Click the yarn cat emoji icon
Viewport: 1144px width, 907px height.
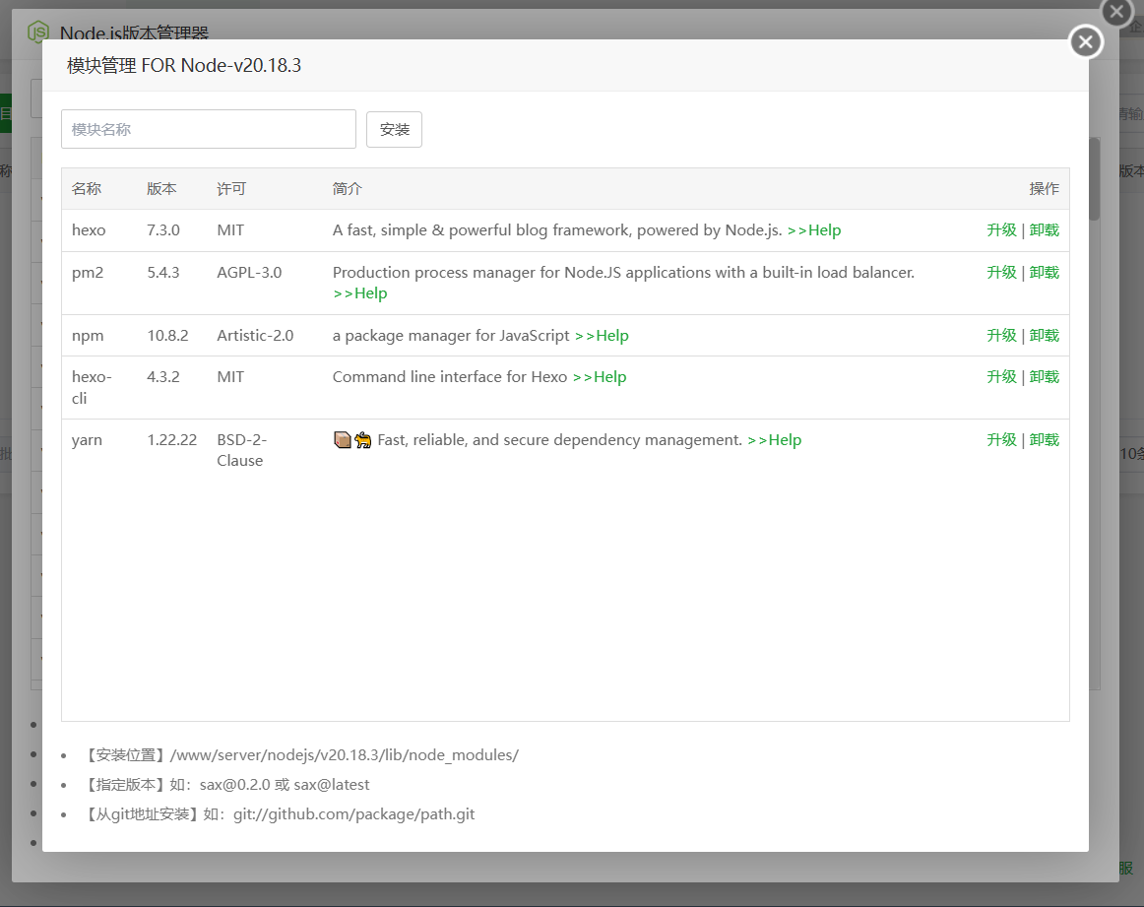point(362,440)
